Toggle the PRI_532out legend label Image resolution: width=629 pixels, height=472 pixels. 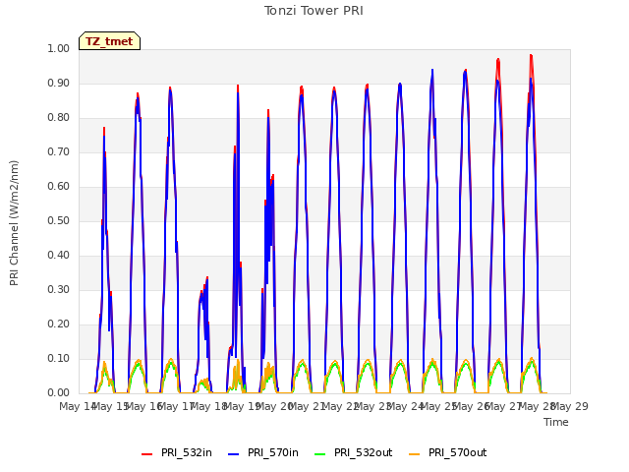(363, 452)
